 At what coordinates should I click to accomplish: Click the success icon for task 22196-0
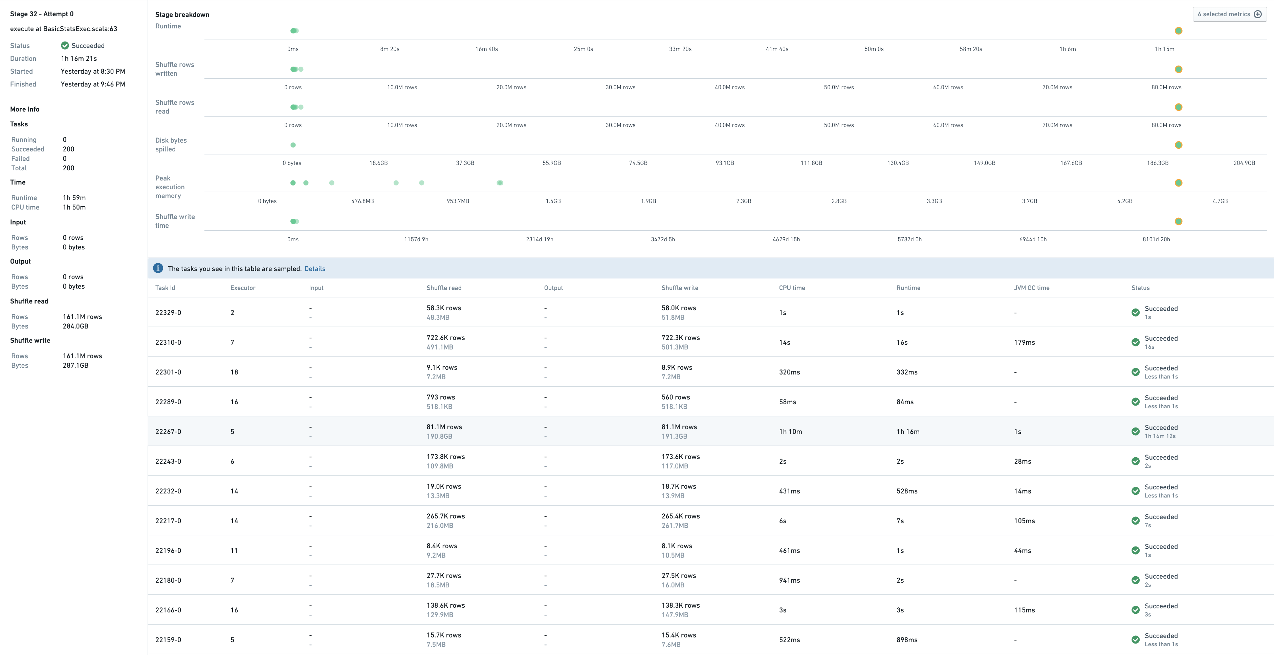(1136, 550)
